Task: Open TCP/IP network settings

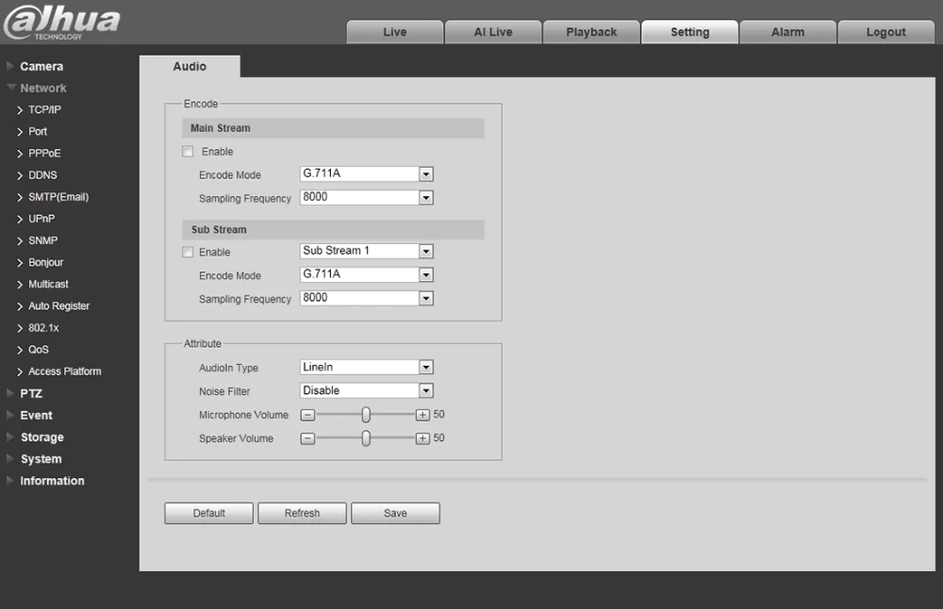Action: tap(44, 109)
